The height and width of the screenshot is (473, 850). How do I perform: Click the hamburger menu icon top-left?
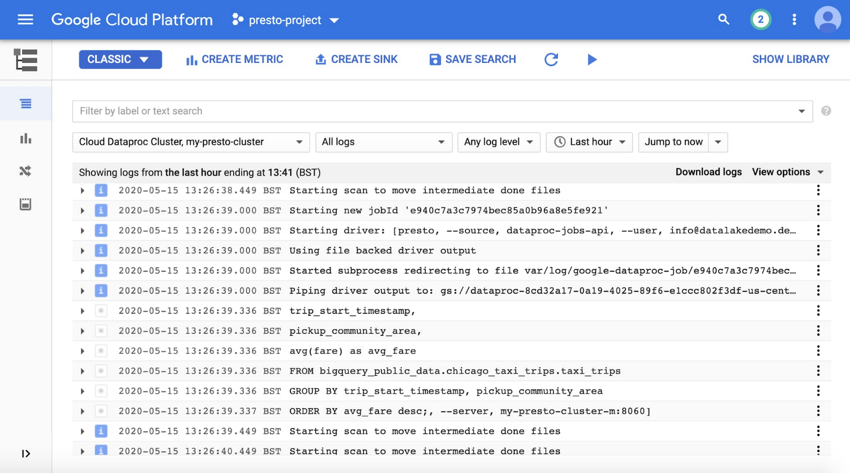point(25,19)
